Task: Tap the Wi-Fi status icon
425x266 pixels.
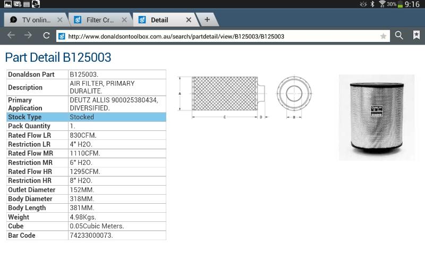Action: (382, 4)
